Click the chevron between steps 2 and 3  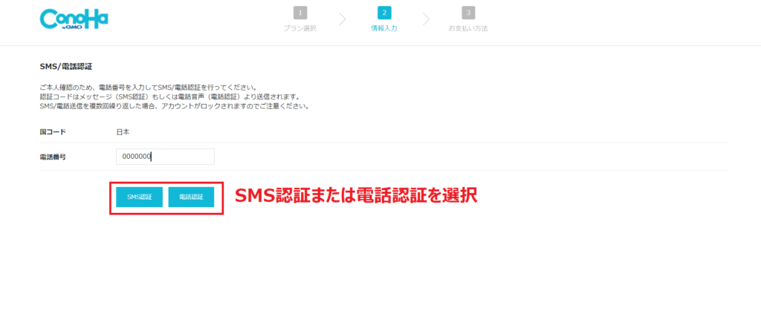[x=426, y=19]
